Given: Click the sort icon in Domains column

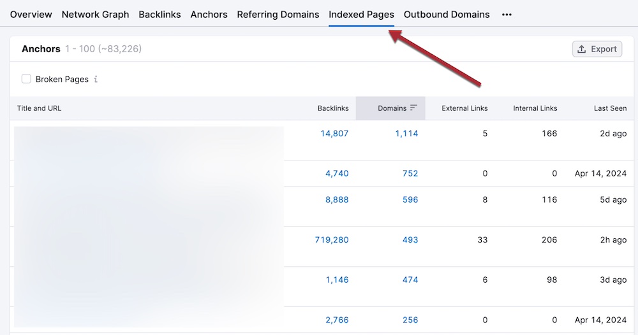Looking at the screenshot, I should [x=413, y=108].
